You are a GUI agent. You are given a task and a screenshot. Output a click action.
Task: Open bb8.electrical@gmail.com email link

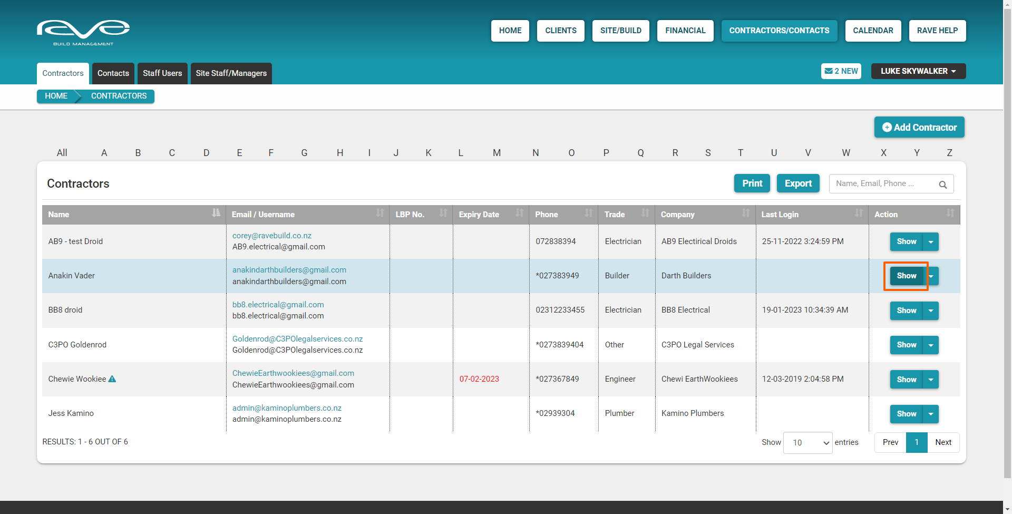(x=278, y=305)
